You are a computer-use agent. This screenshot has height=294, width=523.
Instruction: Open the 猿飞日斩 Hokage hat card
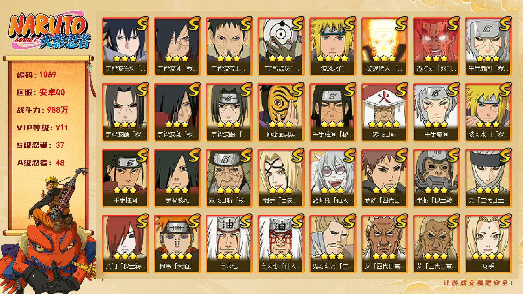click(385, 112)
